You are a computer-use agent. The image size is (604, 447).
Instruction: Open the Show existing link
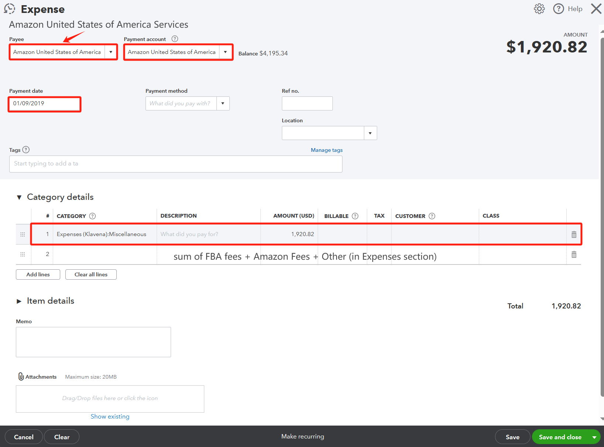110,416
